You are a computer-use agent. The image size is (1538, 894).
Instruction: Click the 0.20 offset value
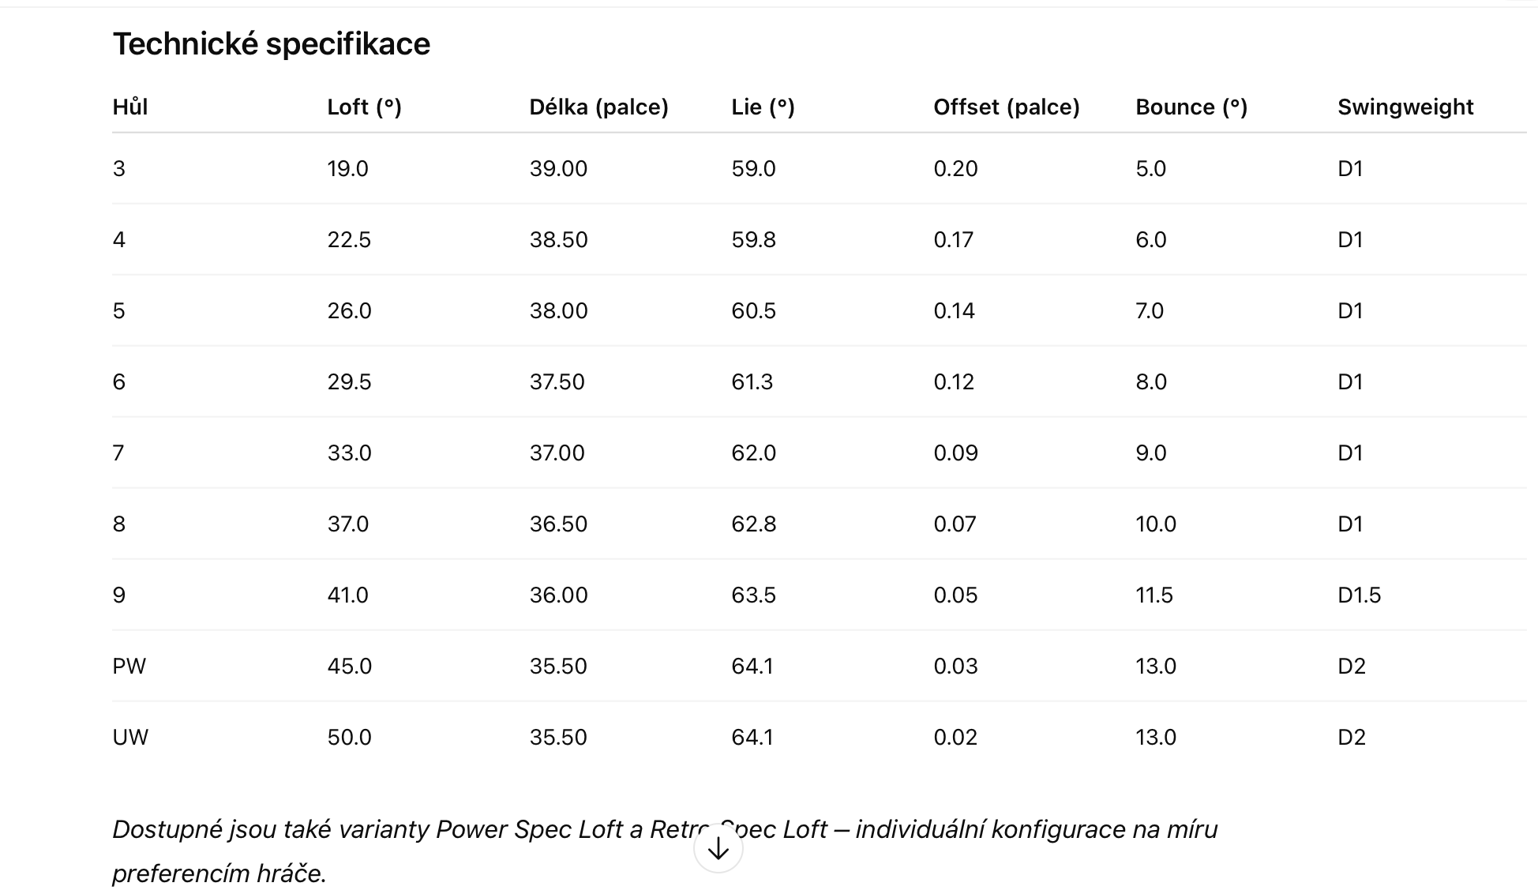[955, 168]
